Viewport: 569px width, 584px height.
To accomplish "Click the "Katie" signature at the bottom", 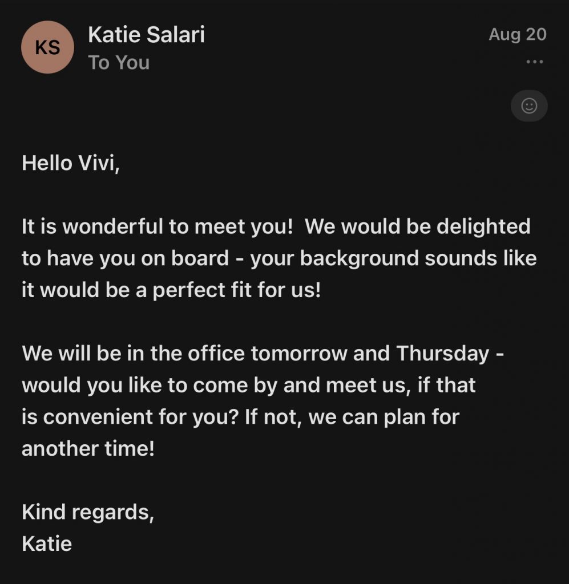I will (47, 544).
